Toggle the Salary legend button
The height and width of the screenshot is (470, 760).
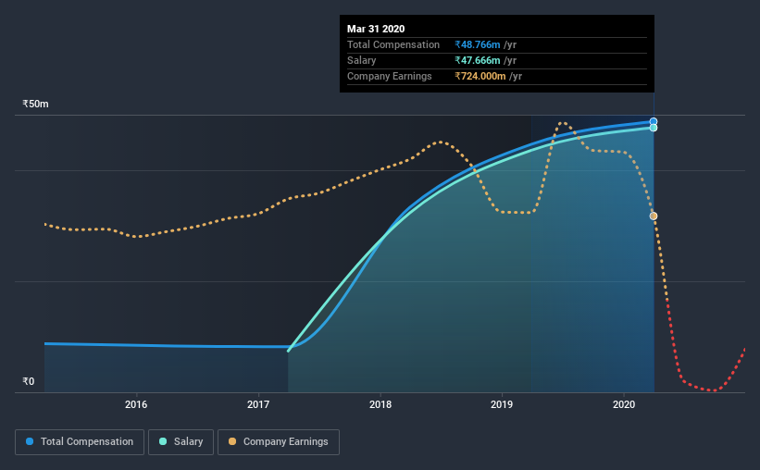click(181, 442)
